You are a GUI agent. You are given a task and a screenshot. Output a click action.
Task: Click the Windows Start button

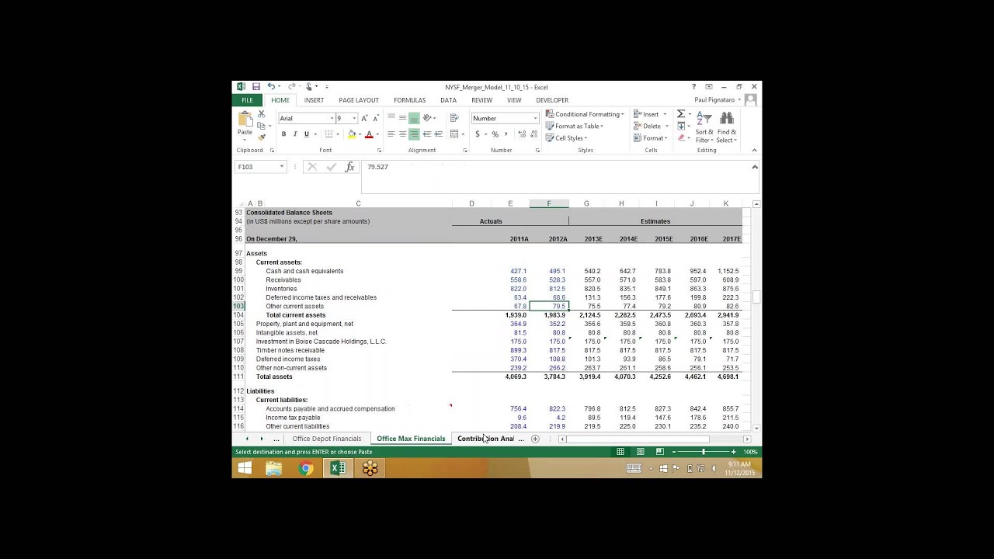coord(245,468)
